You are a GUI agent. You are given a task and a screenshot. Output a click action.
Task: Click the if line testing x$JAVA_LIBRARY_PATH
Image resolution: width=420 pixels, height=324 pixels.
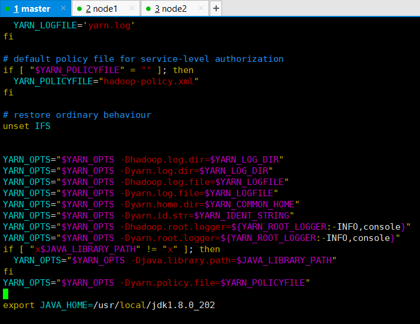tap(111, 249)
